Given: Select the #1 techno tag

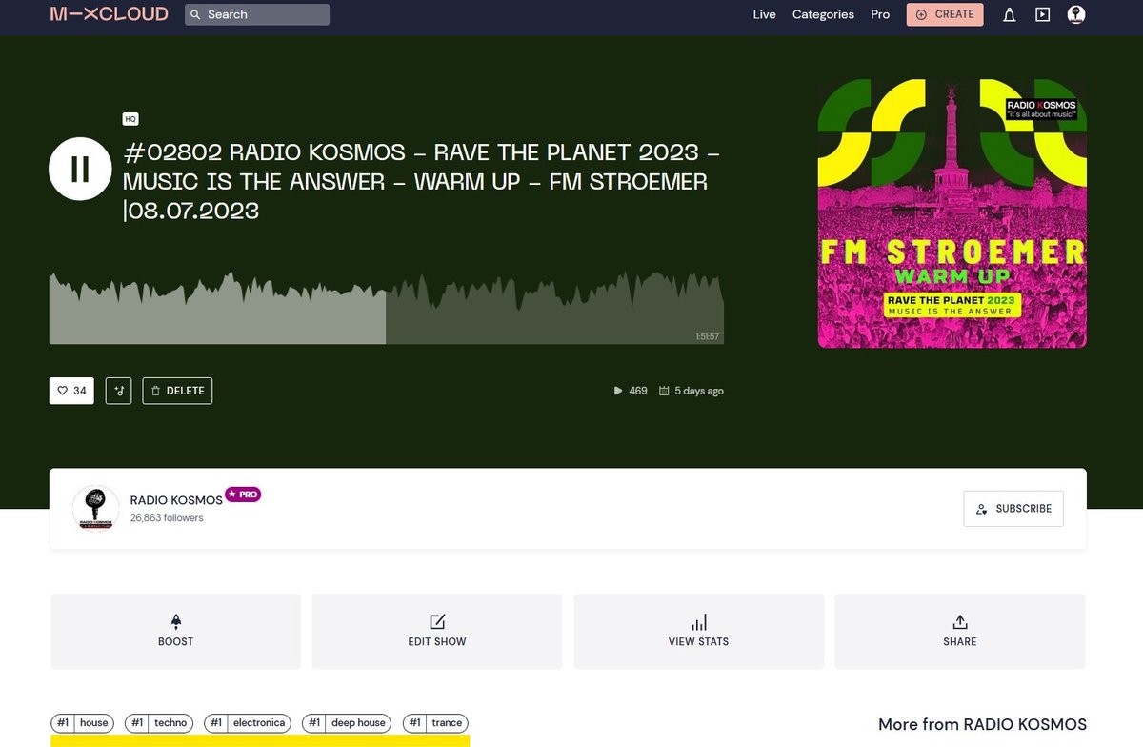Looking at the screenshot, I should coord(159,723).
